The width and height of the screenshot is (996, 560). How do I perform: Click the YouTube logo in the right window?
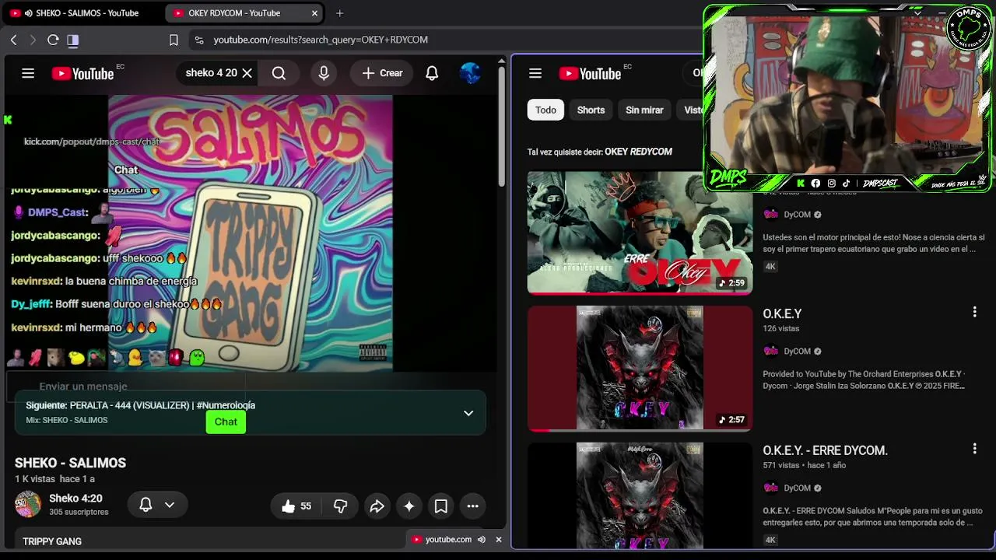coord(590,73)
